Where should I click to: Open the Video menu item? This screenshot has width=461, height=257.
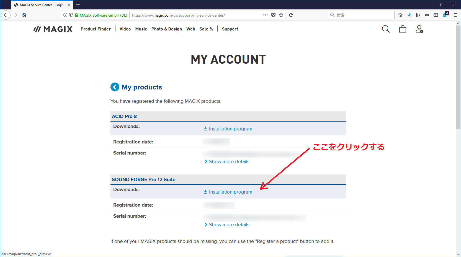125,29
